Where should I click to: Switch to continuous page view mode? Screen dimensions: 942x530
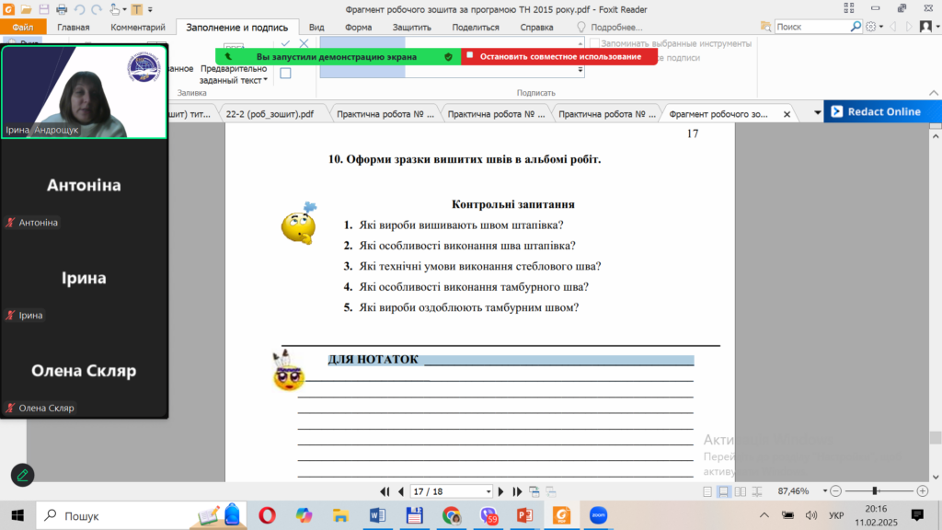[x=723, y=491]
